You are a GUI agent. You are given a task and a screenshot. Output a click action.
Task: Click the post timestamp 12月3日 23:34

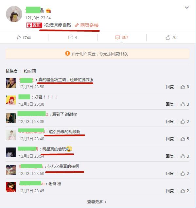[x=38, y=18]
